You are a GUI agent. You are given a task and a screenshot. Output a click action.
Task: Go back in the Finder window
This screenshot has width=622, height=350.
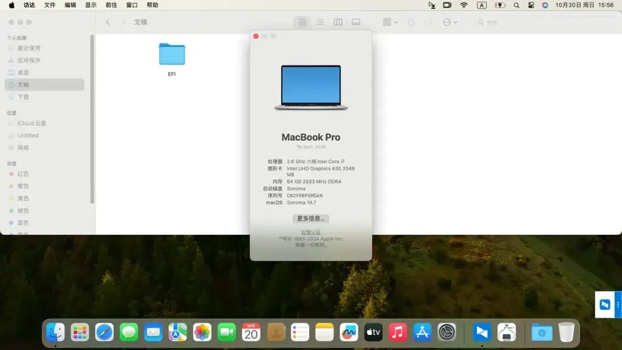(108, 22)
